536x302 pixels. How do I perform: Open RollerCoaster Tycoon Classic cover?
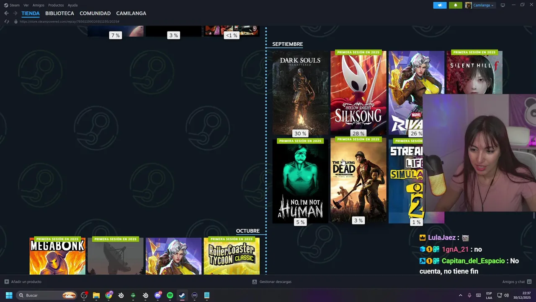click(232, 256)
